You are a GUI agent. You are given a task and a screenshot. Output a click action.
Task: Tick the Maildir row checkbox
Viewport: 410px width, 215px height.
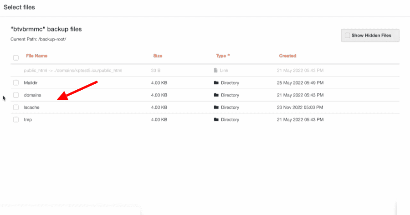[16, 83]
